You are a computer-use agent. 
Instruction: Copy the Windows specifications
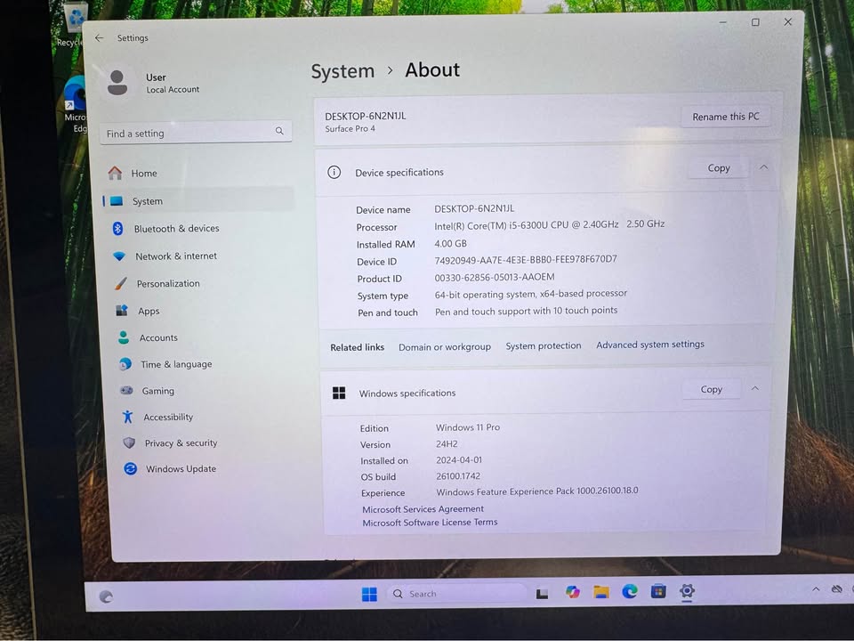pos(712,389)
